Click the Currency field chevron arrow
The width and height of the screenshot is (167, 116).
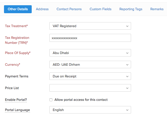click(x=127, y=64)
